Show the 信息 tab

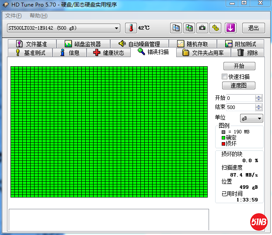click(x=70, y=53)
